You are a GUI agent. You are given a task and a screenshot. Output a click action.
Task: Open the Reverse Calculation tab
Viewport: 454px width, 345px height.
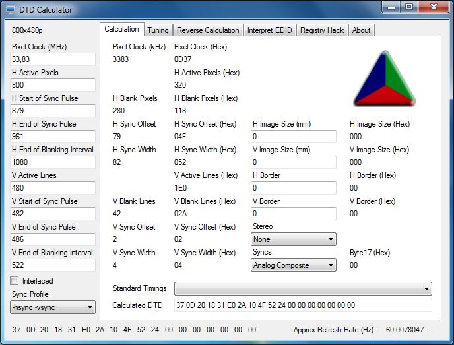coord(208,30)
